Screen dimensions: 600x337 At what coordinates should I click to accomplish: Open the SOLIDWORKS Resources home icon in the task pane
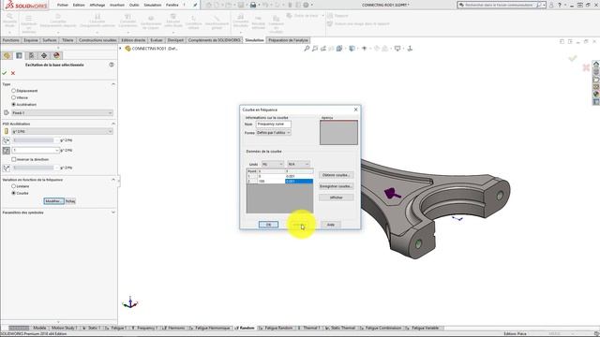pyautogui.click(x=596, y=65)
